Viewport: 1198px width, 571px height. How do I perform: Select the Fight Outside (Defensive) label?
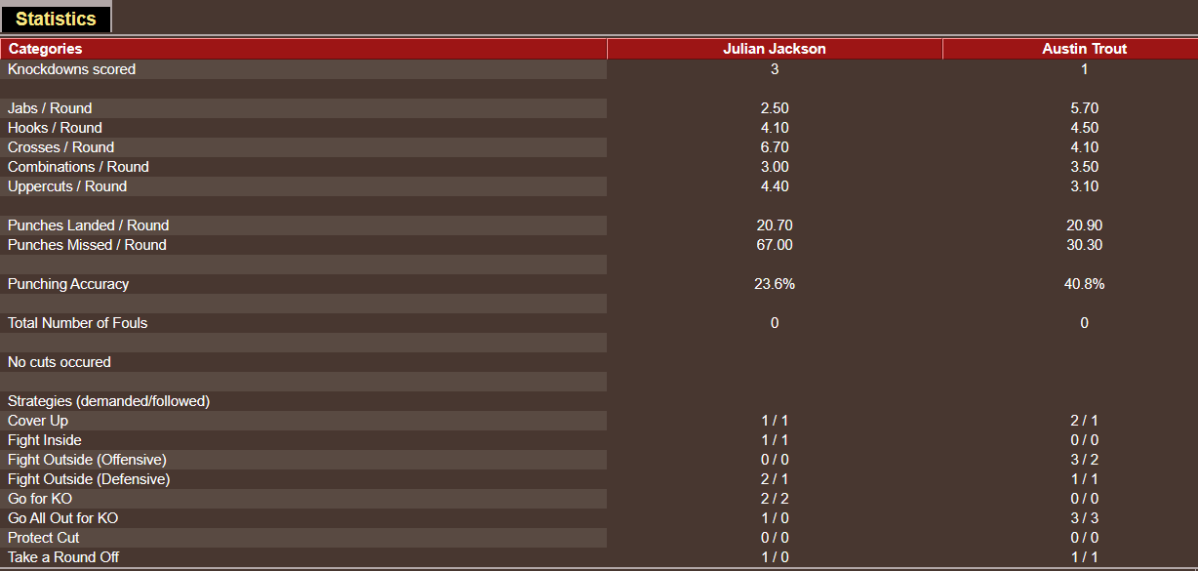(89, 479)
